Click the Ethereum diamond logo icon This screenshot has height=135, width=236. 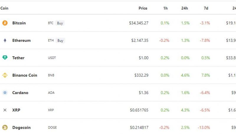[x=5, y=40]
